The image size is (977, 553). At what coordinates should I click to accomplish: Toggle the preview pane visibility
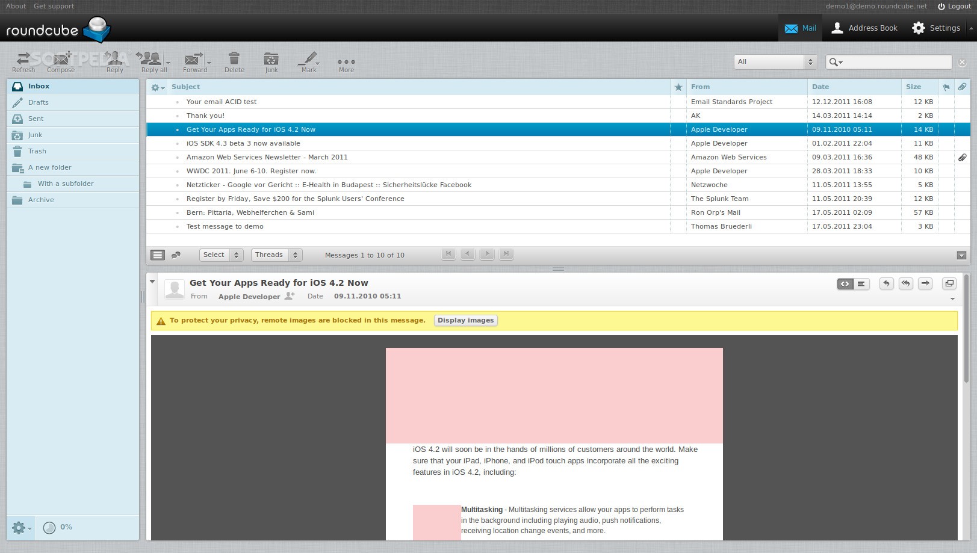961,255
